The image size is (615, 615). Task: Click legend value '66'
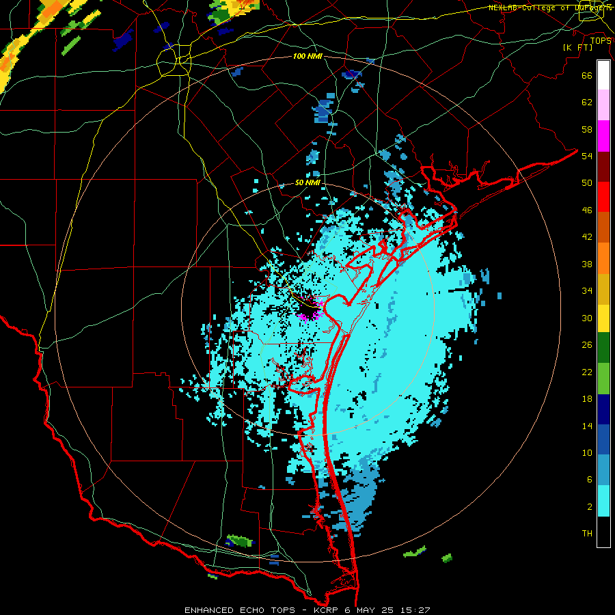(x=587, y=75)
